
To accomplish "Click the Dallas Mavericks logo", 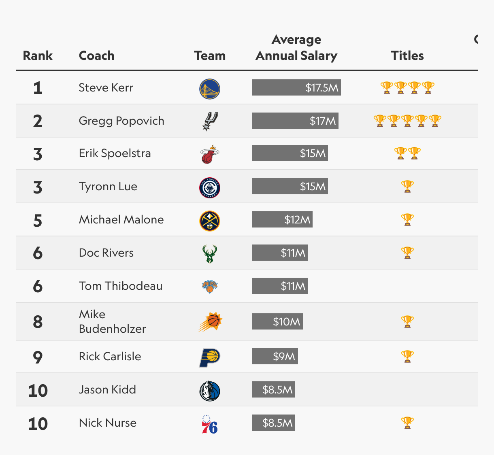I will tap(210, 391).
